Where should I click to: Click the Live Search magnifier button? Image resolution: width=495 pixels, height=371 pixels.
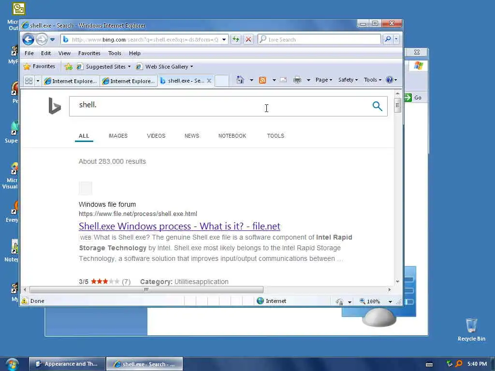pos(388,39)
